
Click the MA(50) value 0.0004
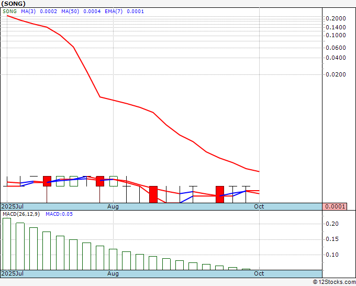pos(92,12)
